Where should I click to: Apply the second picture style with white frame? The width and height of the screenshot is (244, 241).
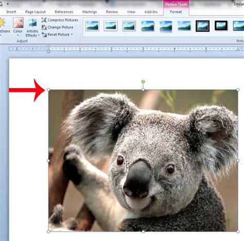click(111, 26)
